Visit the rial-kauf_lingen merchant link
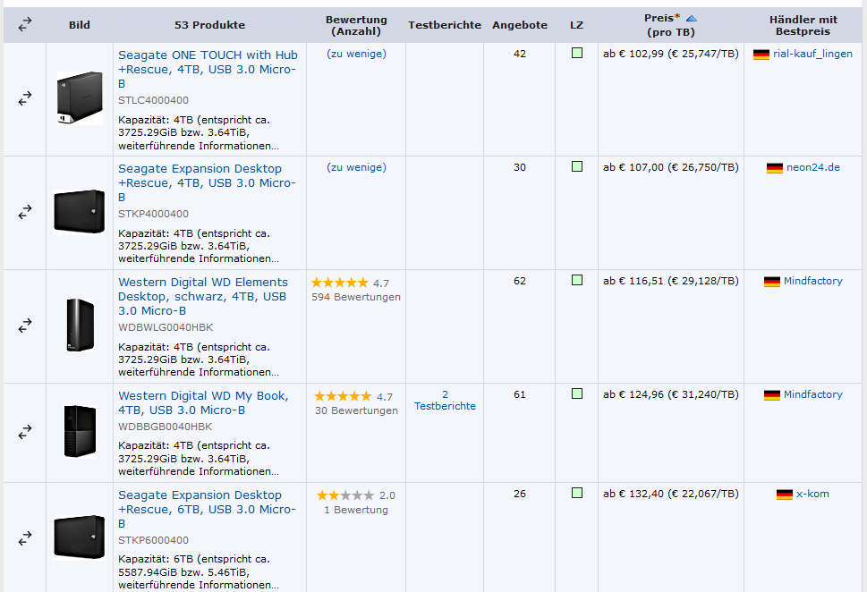867x592 pixels. [812, 54]
